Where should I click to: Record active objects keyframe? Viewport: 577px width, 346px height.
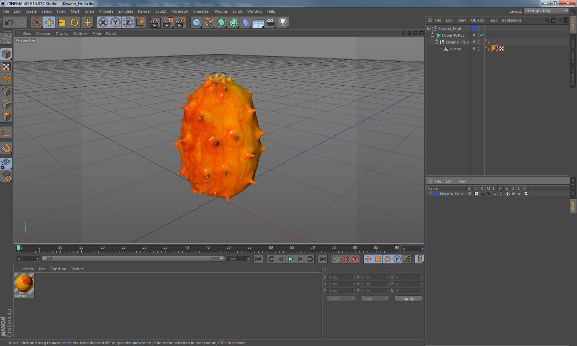pyautogui.click(x=336, y=259)
